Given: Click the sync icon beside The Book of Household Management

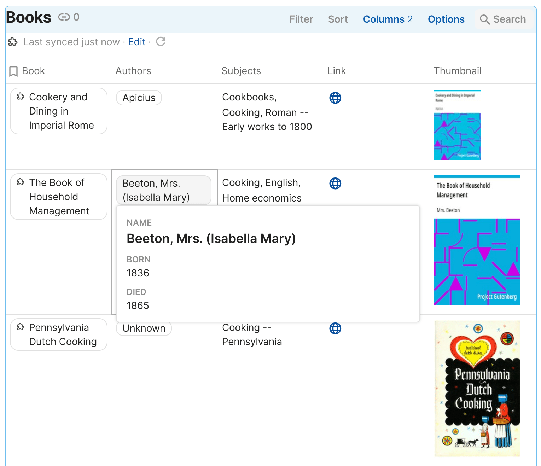Looking at the screenshot, I should pos(20,182).
